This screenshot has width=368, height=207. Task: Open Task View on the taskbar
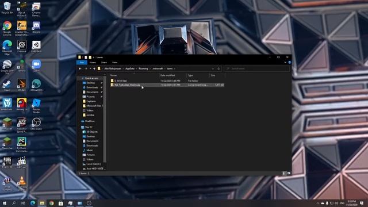23,203
